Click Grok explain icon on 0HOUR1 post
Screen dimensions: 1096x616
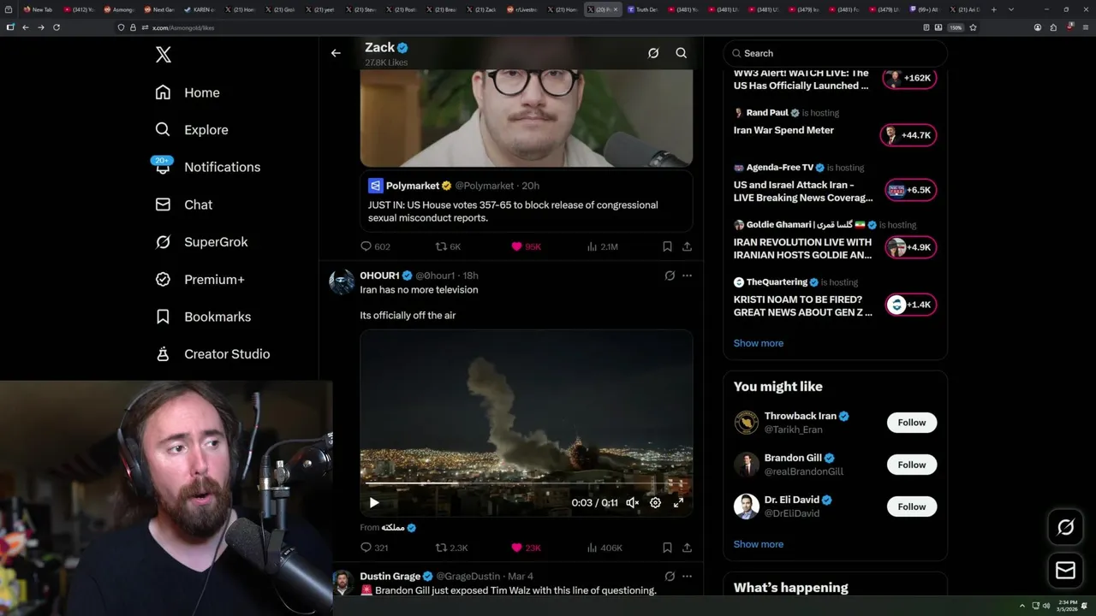point(670,275)
